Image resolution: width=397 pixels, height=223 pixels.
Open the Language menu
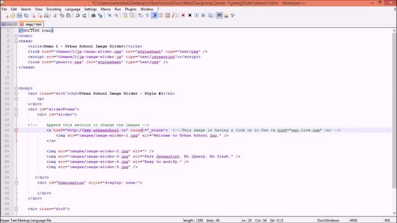(x=73, y=9)
